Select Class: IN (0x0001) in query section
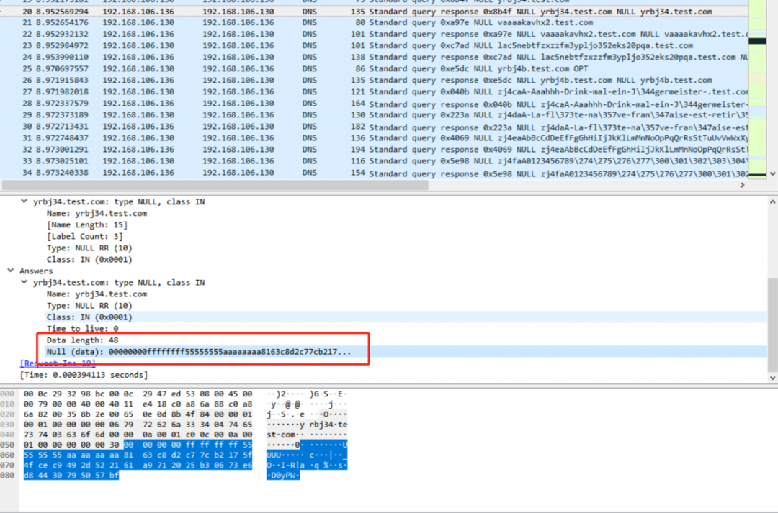 coord(89,260)
